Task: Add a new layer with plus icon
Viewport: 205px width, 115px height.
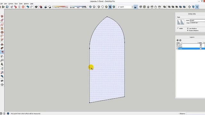Action: tap(177, 40)
